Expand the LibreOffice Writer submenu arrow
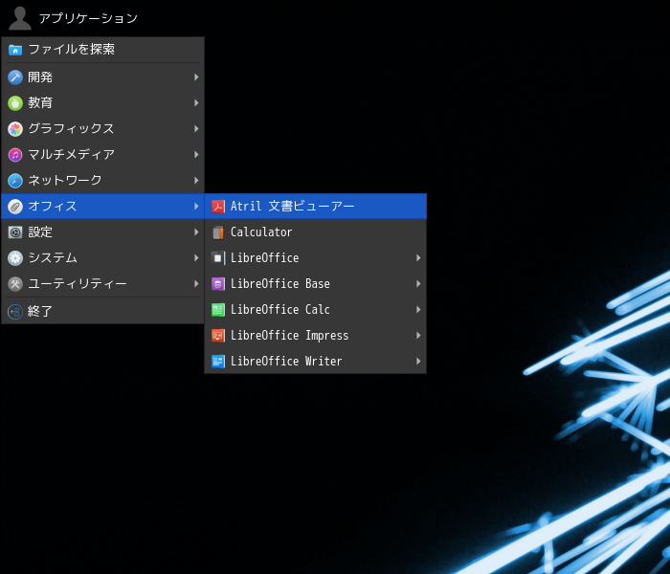 point(418,362)
